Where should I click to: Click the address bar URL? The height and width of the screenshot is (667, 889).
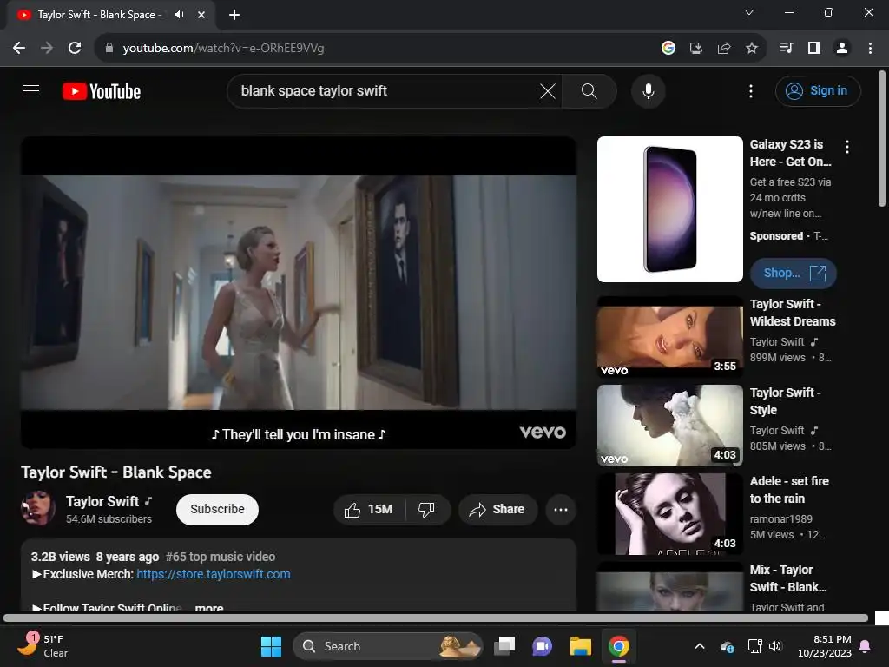(223, 49)
